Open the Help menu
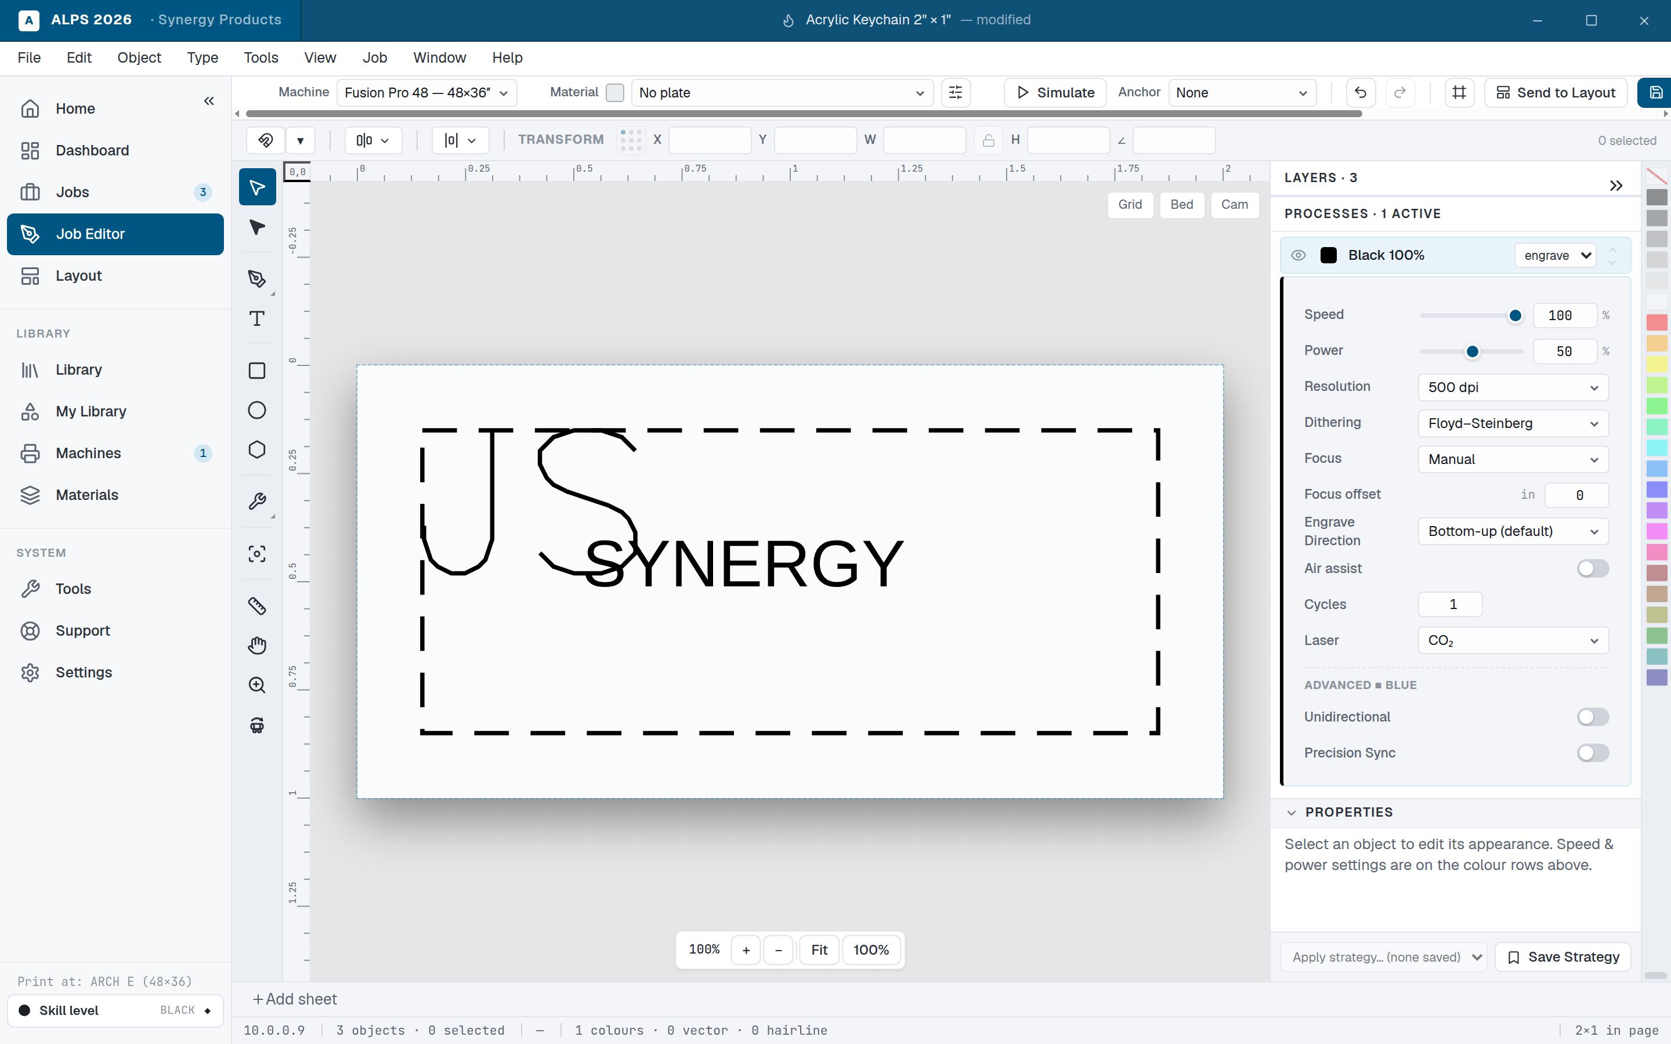 point(508,58)
